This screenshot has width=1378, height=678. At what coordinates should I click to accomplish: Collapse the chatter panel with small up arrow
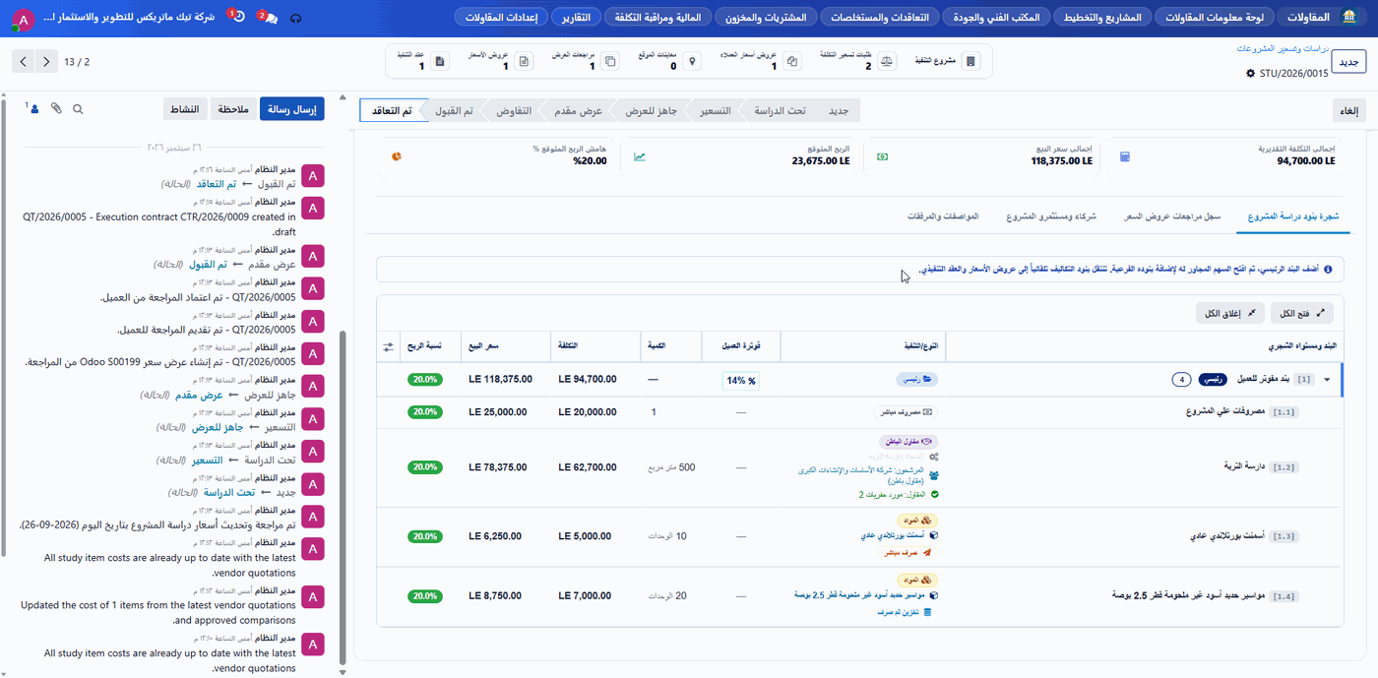(342, 96)
